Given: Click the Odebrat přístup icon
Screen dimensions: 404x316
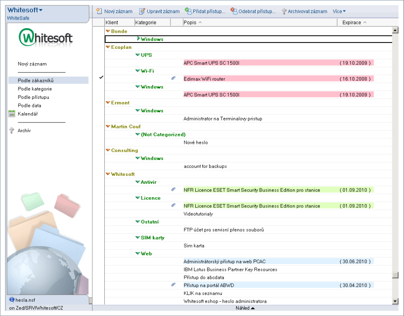Looking at the screenshot, I should tap(234, 11).
